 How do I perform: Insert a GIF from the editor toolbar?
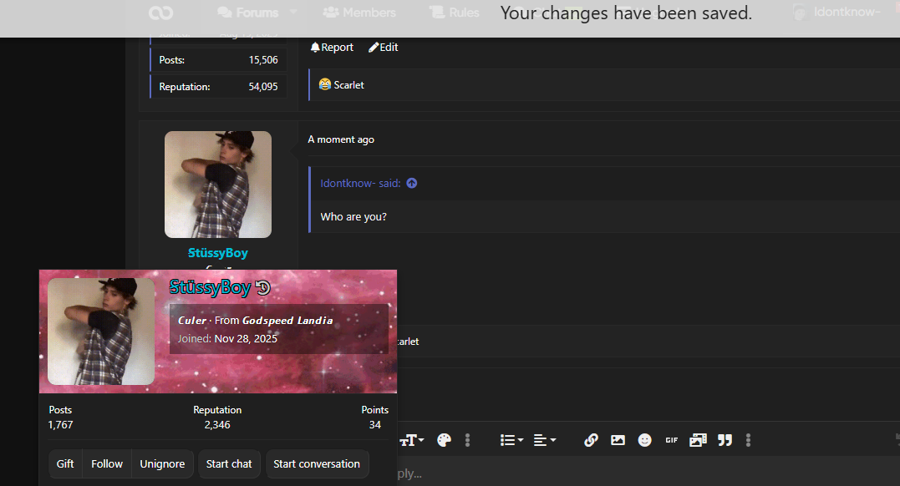[x=672, y=440]
